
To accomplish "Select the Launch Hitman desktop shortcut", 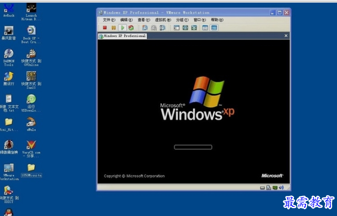I will pos(31,12).
